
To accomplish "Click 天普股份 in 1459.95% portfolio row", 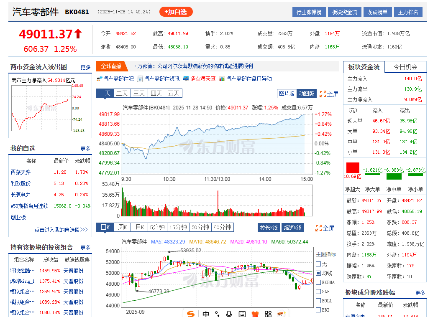I will (74, 271).
